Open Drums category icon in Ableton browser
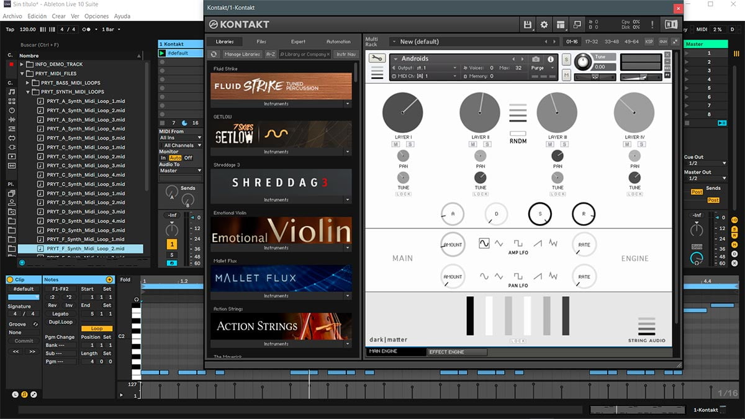The height and width of the screenshot is (419, 745). pyautogui.click(x=12, y=101)
